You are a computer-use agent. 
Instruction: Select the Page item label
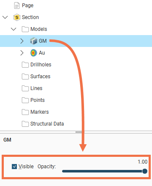tap(28, 5)
